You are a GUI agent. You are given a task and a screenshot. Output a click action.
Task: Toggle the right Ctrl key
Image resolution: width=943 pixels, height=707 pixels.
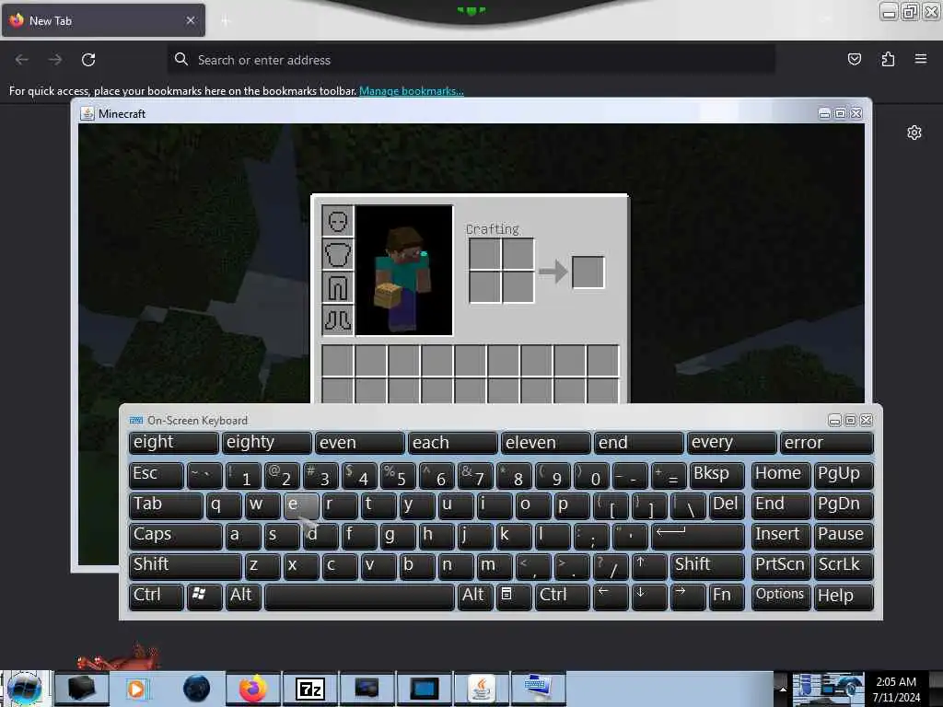[x=562, y=597]
